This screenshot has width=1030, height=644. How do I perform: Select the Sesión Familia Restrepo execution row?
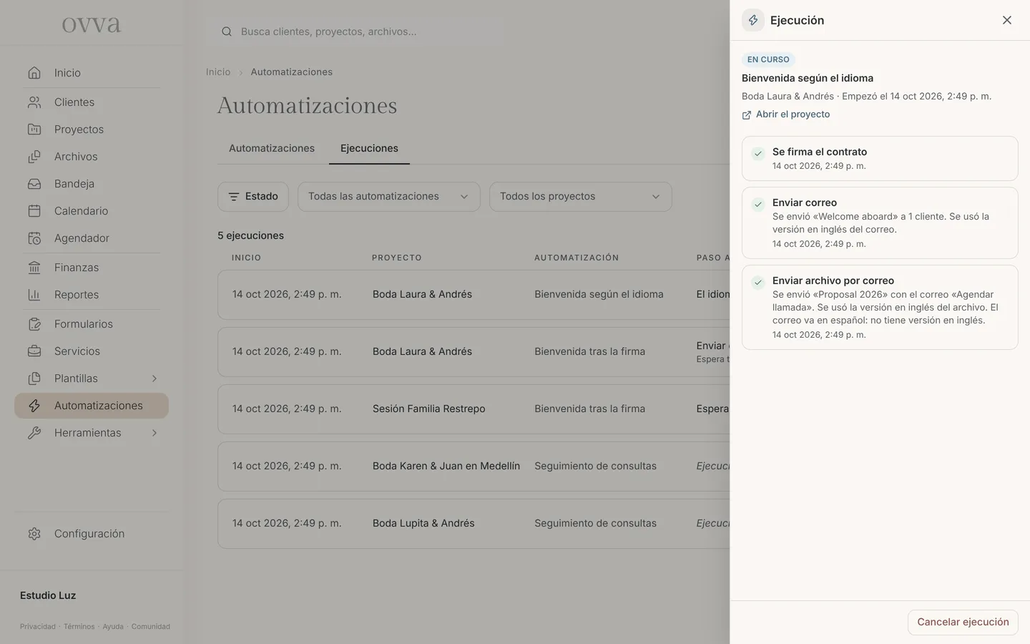pyautogui.click(x=474, y=409)
